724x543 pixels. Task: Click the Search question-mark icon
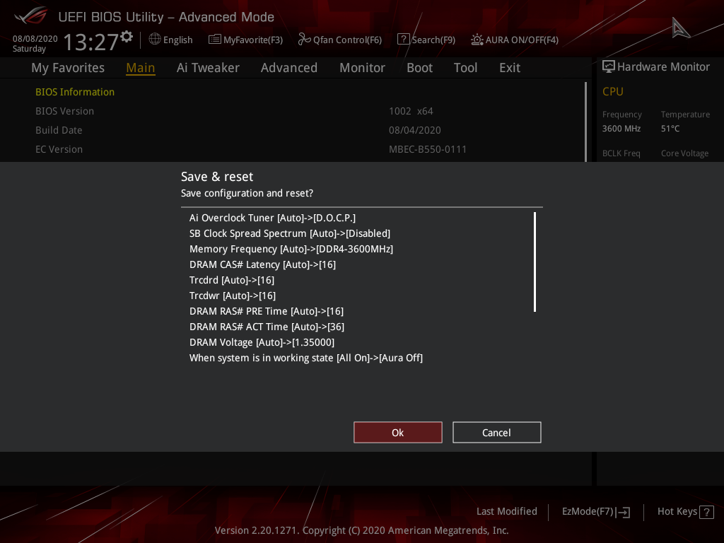[x=403, y=40]
